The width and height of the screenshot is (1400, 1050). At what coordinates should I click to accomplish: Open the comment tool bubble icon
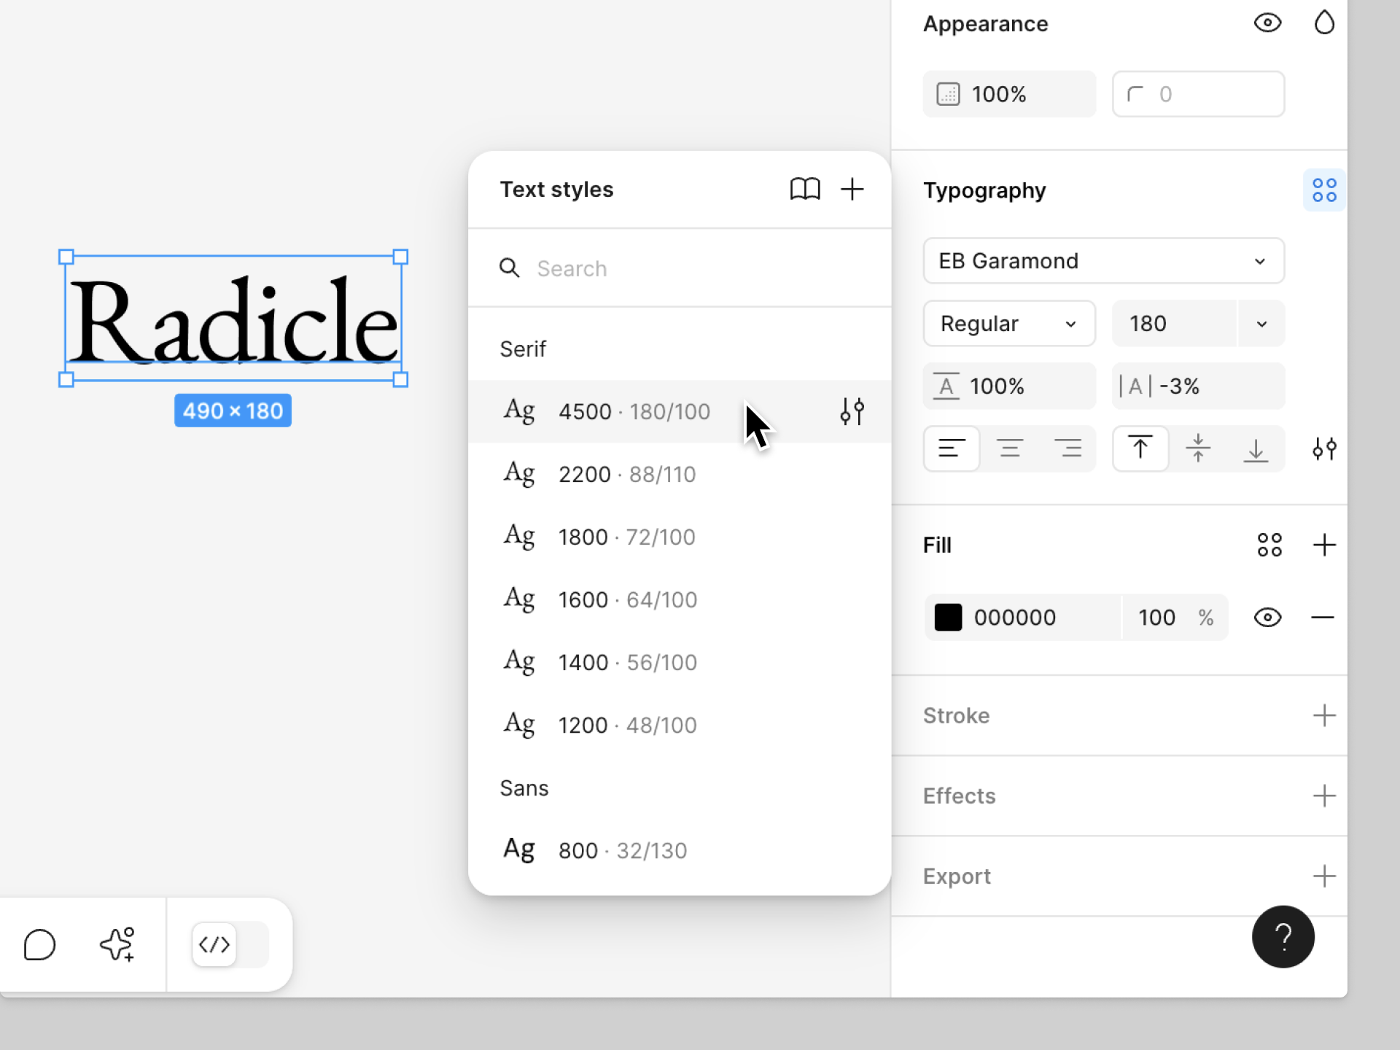39,945
